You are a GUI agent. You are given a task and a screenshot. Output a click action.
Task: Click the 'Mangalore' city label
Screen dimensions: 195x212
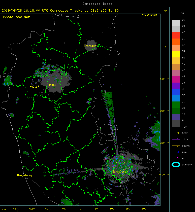click(x=24, y=175)
